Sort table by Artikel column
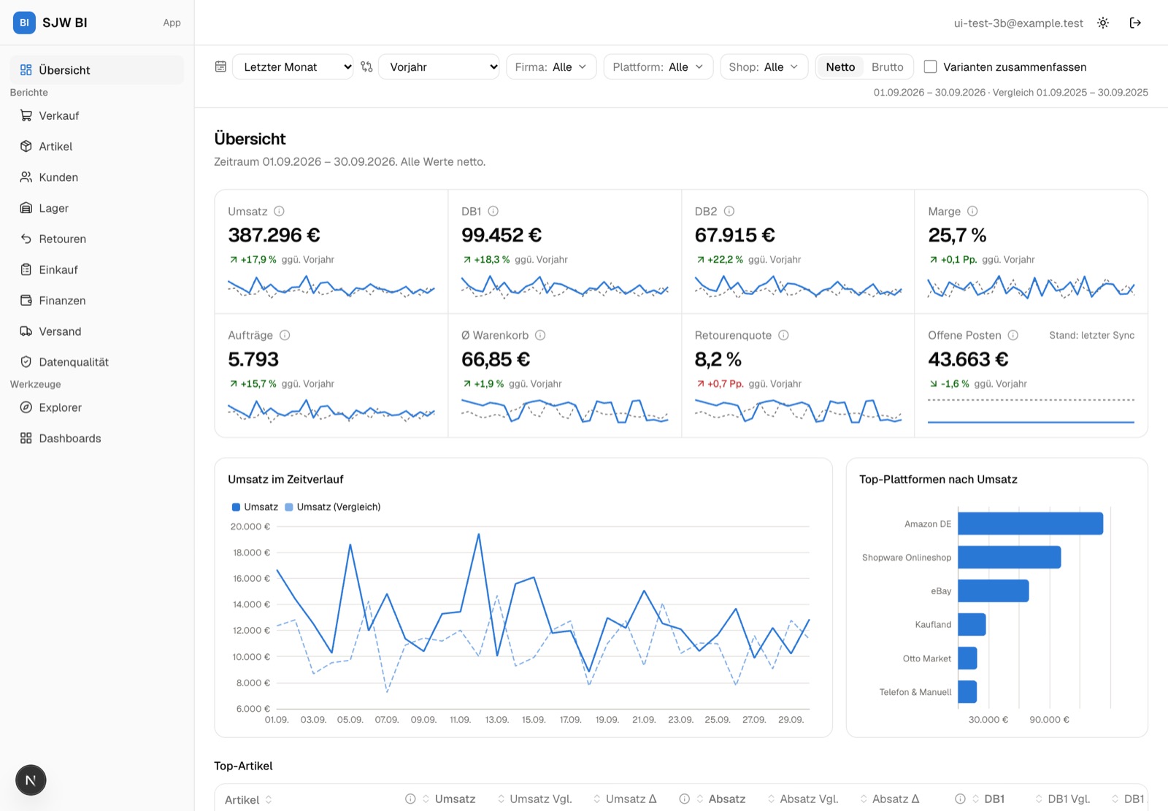 coord(248,800)
